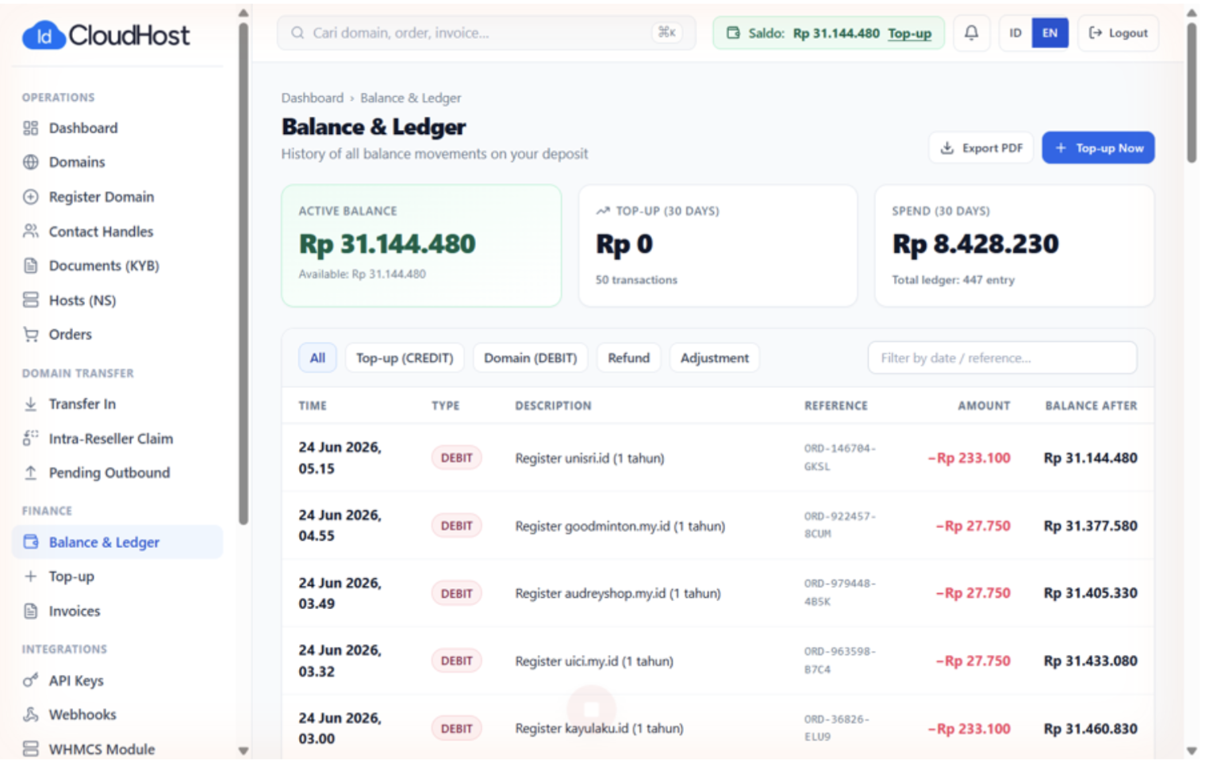Click the wallet icon beside Saldo
Screen dimensions: 1209x774
coord(733,33)
